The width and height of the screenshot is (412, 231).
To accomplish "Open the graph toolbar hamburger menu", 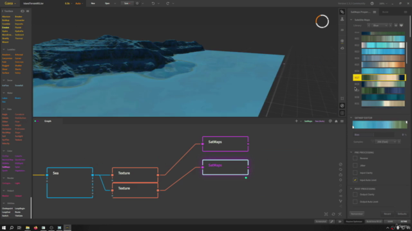I will [x=342, y=121].
